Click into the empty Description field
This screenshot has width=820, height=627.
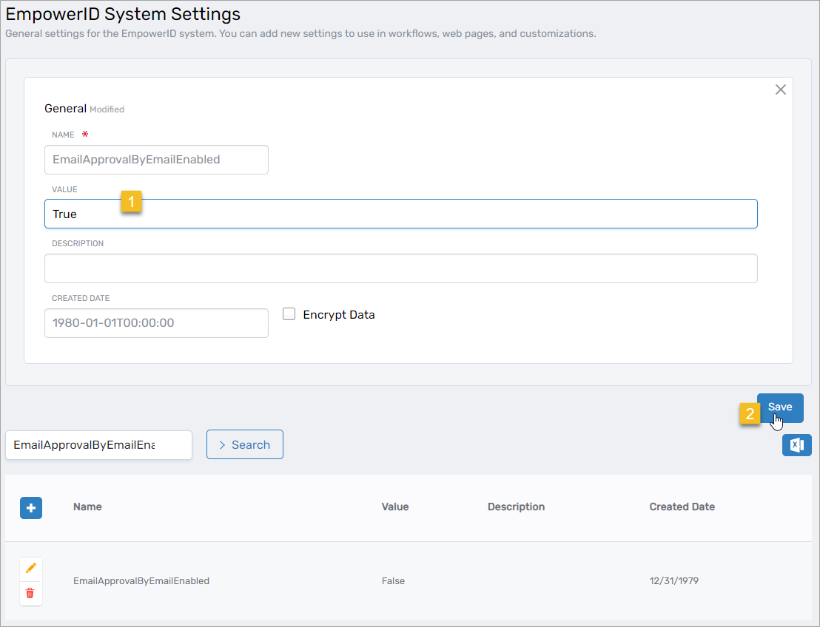(x=400, y=268)
